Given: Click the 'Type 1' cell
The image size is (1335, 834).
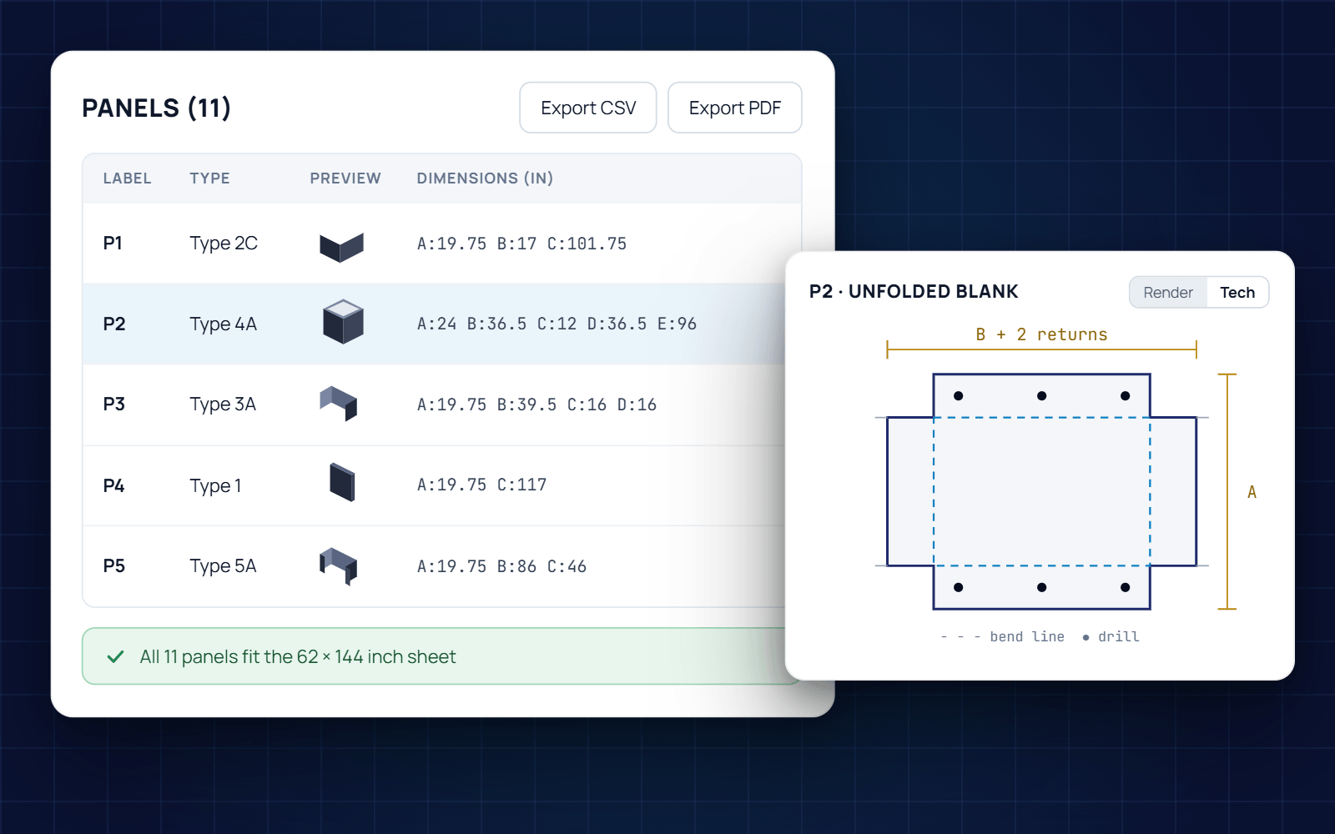Looking at the screenshot, I should point(215,485).
